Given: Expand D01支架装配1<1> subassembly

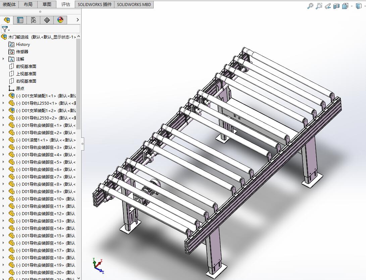Looking at the screenshot, I should coord(3,96).
